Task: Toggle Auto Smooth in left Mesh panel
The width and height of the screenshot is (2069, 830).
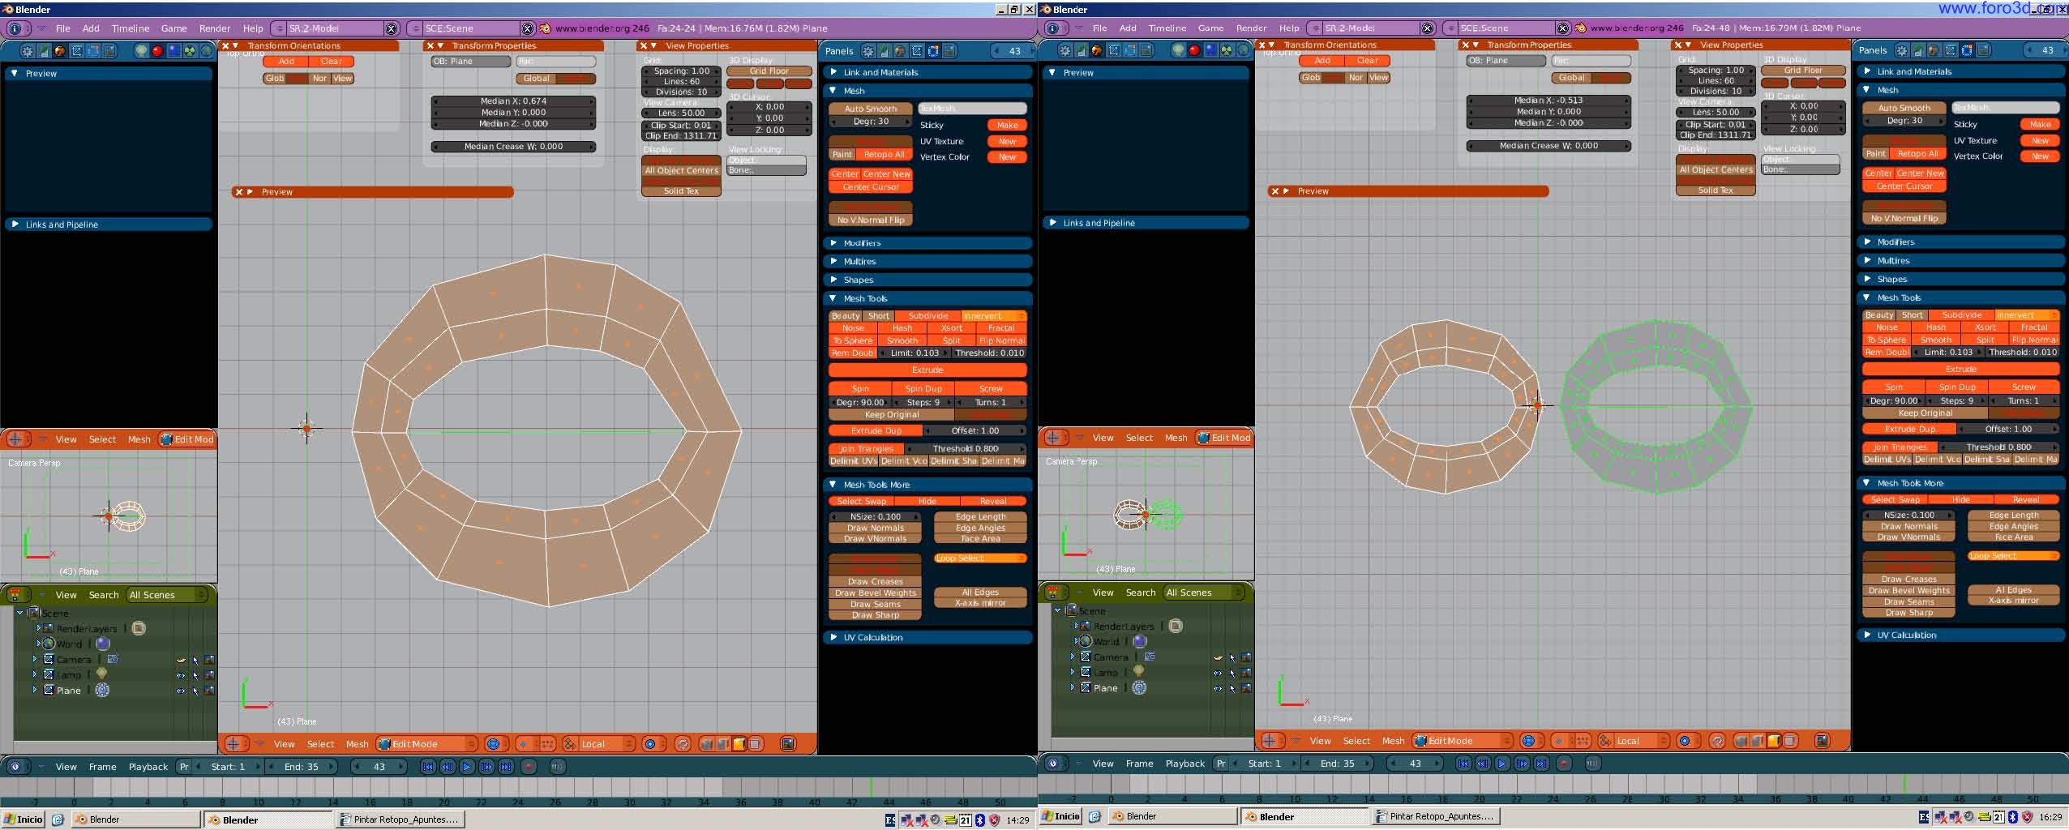Action: coord(871,109)
